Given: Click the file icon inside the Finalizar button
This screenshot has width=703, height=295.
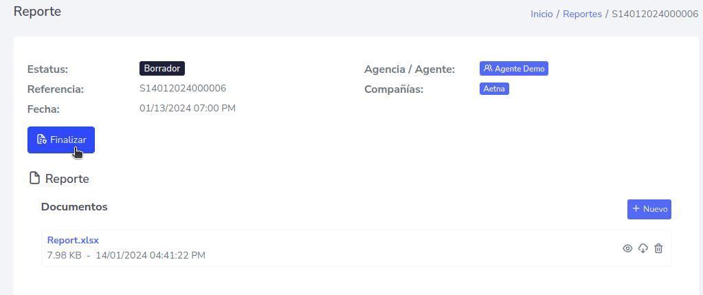Looking at the screenshot, I should tap(42, 140).
